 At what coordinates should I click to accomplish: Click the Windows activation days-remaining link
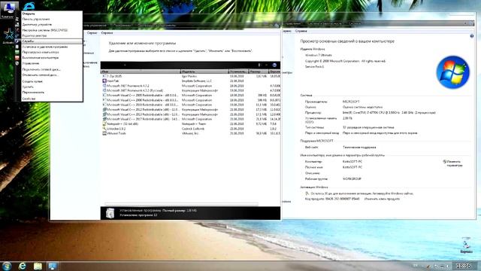coord(362,193)
